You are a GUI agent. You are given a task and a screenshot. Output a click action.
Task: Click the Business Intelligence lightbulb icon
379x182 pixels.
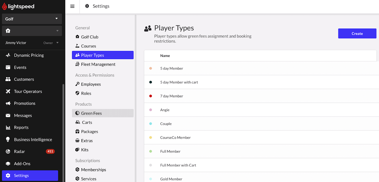tap(8, 139)
